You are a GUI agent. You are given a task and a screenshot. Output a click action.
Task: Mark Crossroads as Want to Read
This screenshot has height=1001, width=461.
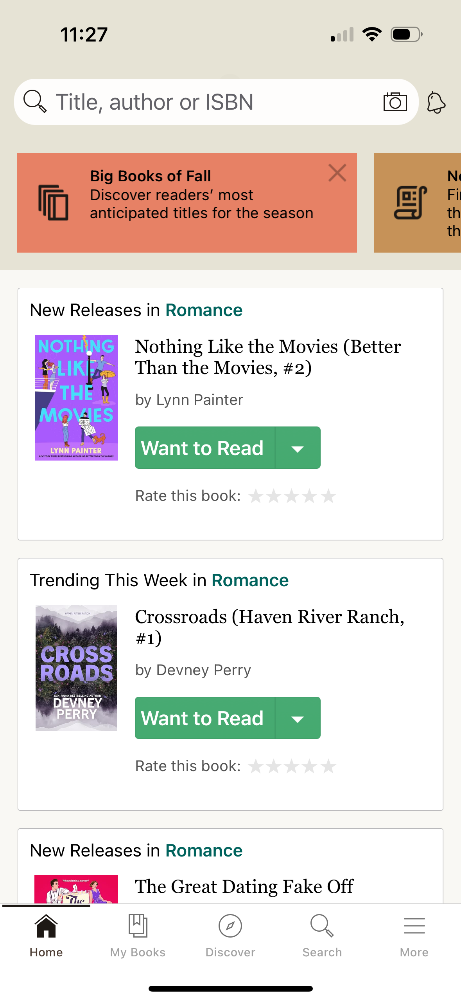click(203, 718)
